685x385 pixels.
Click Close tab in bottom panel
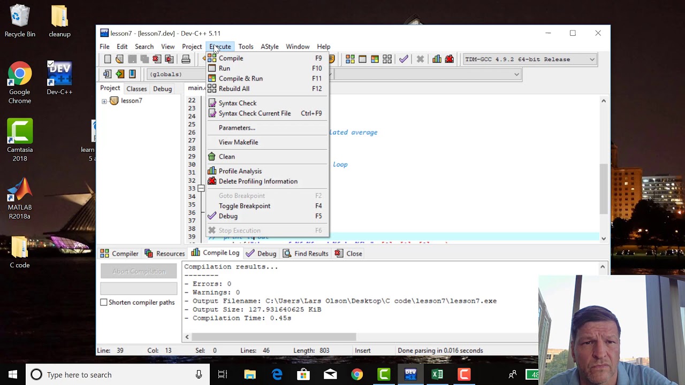(348, 253)
